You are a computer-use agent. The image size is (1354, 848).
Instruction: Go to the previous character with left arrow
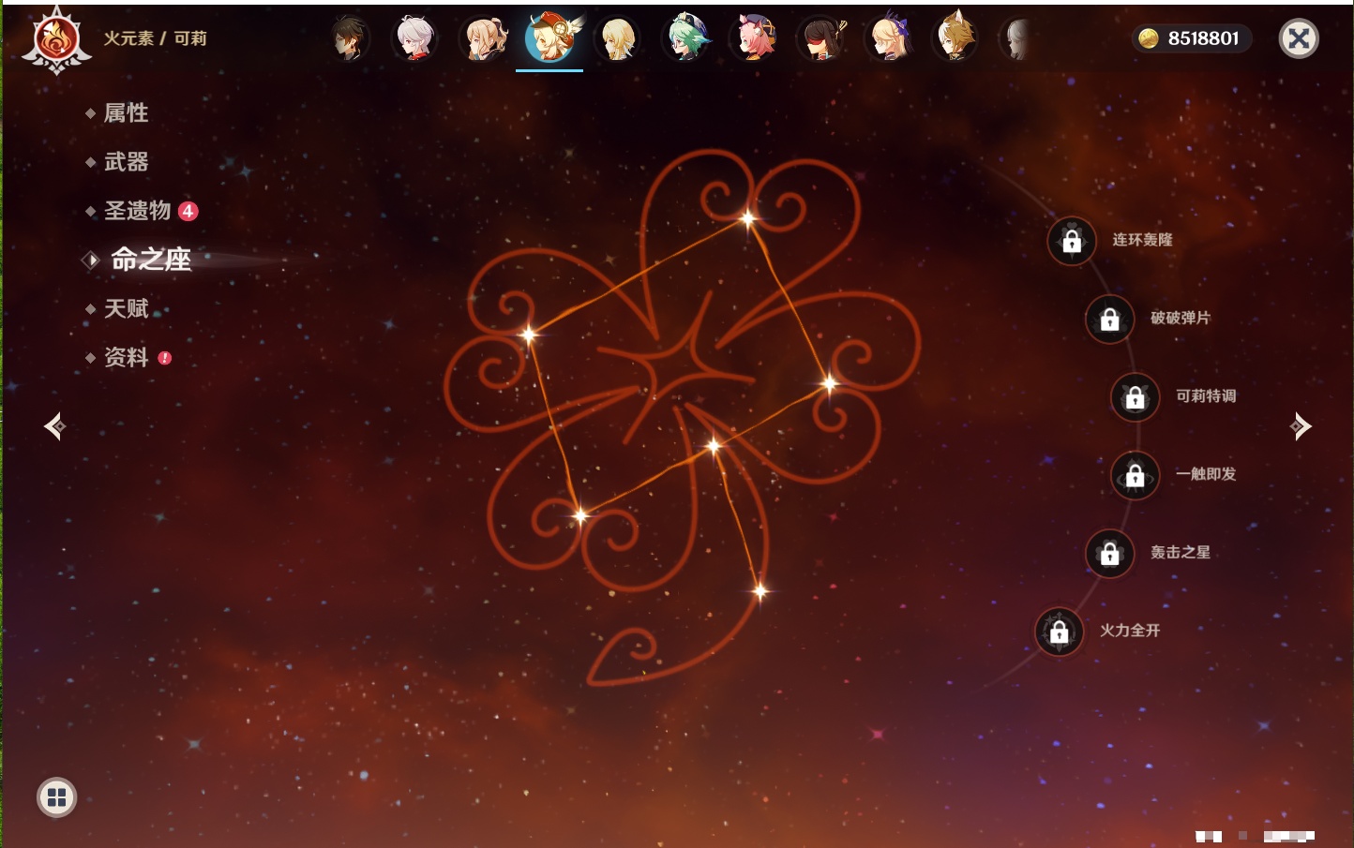coord(54,426)
